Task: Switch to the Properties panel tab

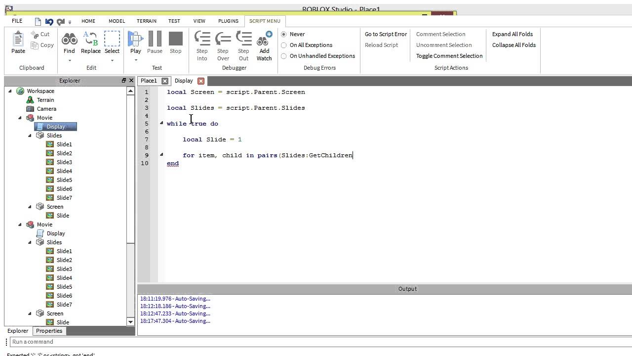Action: (49, 331)
